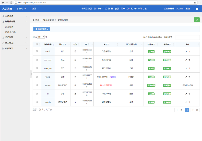
Task: Sort by 真实姓名 column sort arrows
Action: coord(69,45)
